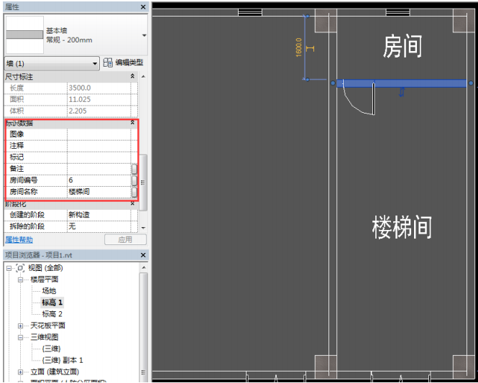Click the small button beside 房间编号 row
The height and width of the screenshot is (383, 478).
[134, 180]
